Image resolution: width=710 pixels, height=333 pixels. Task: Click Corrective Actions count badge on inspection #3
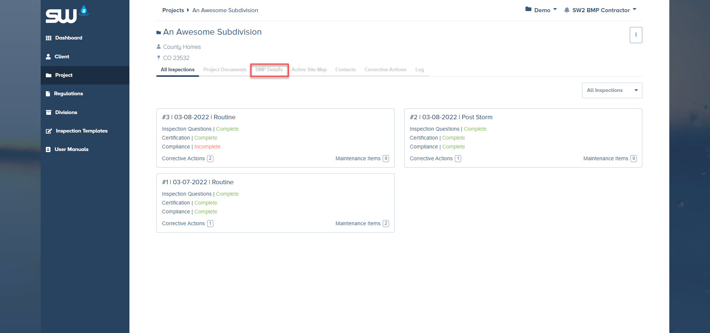click(210, 158)
